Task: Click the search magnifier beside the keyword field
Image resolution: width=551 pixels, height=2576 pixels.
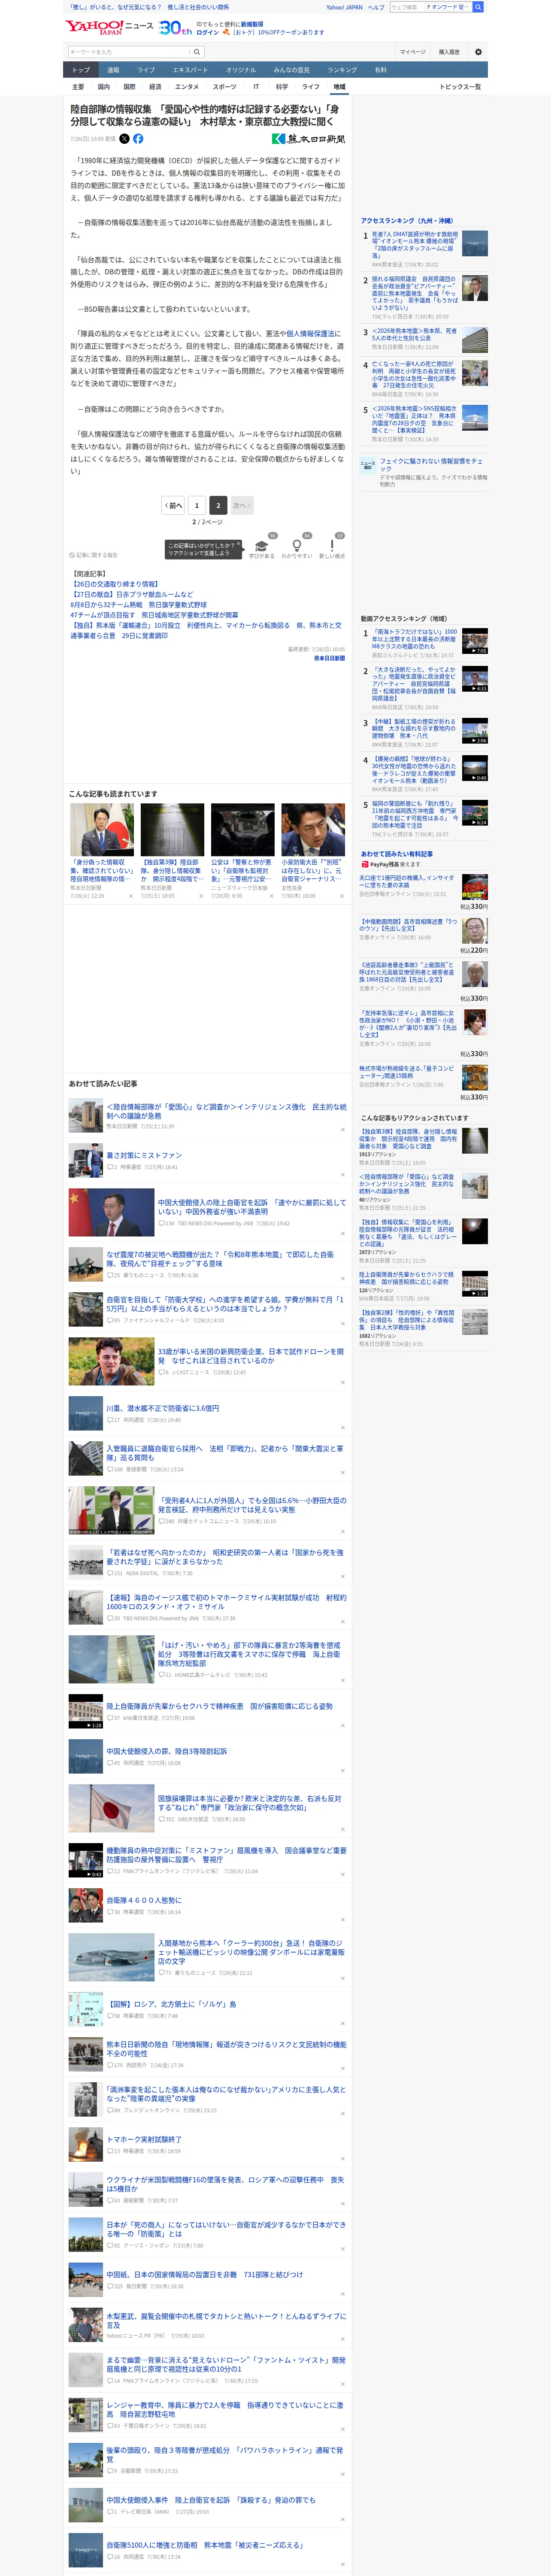Action: pos(197,52)
